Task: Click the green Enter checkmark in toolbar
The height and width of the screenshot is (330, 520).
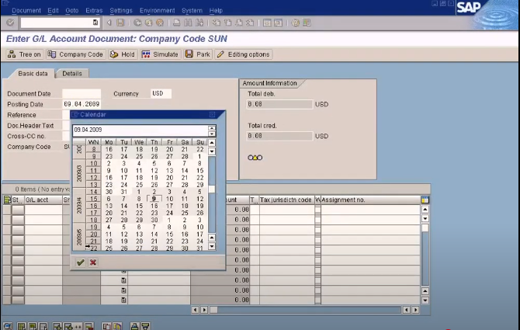Action: 10,23
